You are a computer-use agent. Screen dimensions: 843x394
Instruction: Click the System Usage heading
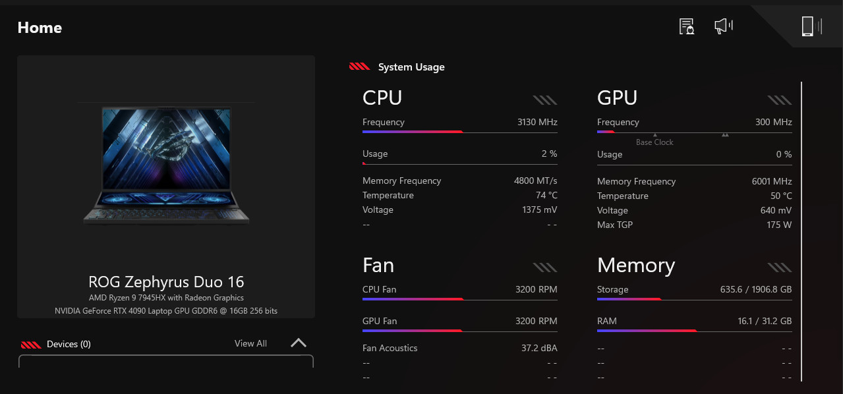pyautogui.click(x=411, y=67)
